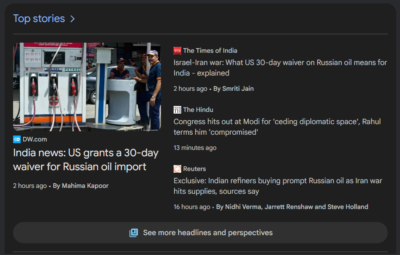Read The Hindu article on Congress and Modi
Viewport: 400px width, 255px height.
277,127
